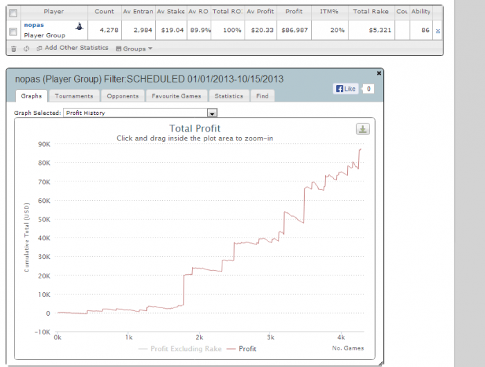
Task: Click Add Other Statistics link
Action: (76, 48)
